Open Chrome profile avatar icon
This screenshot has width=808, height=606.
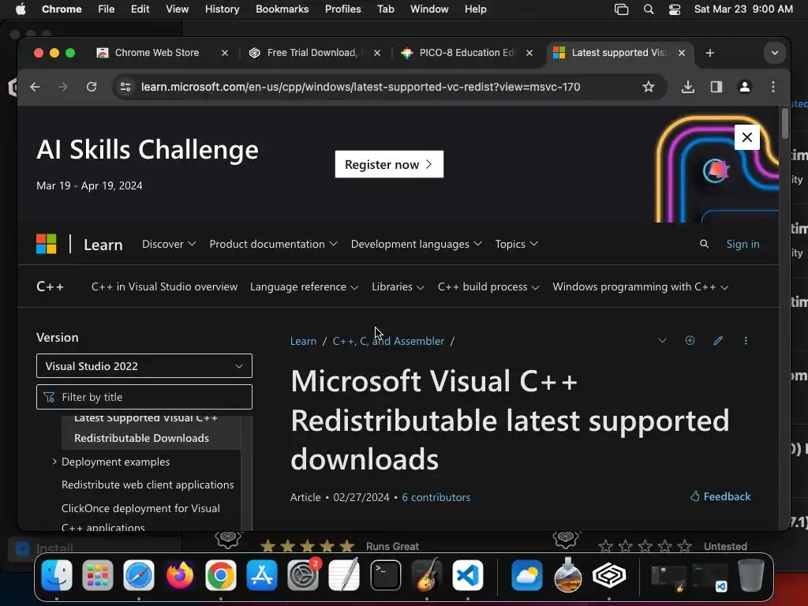pyautogui.click(x=744, y=87)
